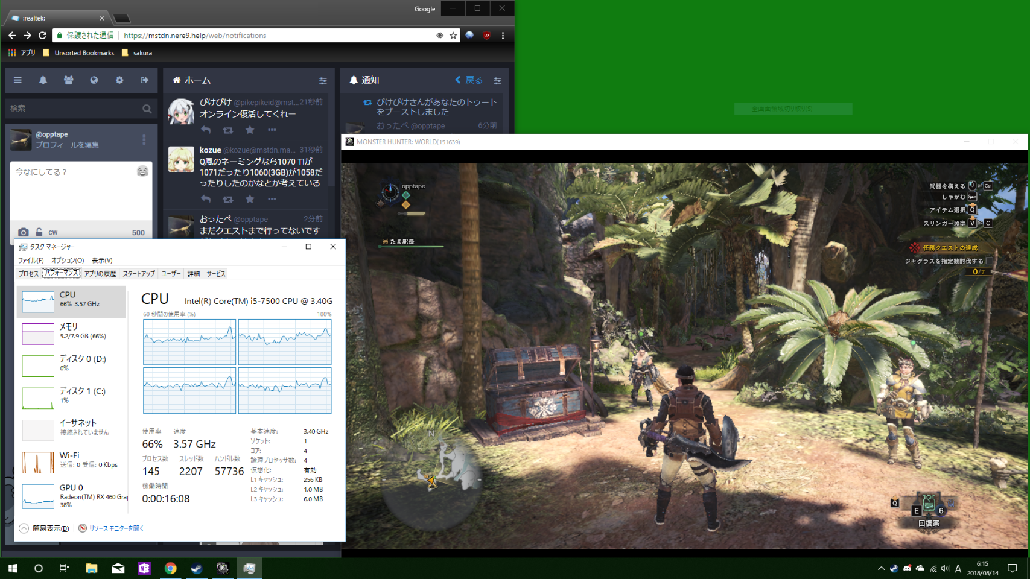Image resolution: width=1030 pixels, height=579 pixels.
Task: Select Wi-Fi performance item
Action: [71, 462]
